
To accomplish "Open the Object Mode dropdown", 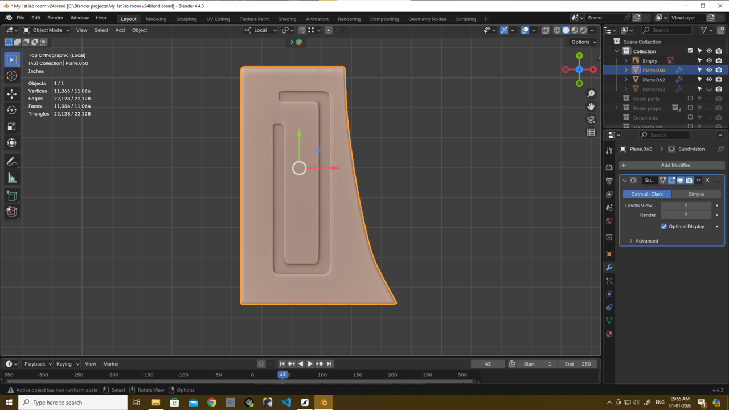I will coord(47,30).
